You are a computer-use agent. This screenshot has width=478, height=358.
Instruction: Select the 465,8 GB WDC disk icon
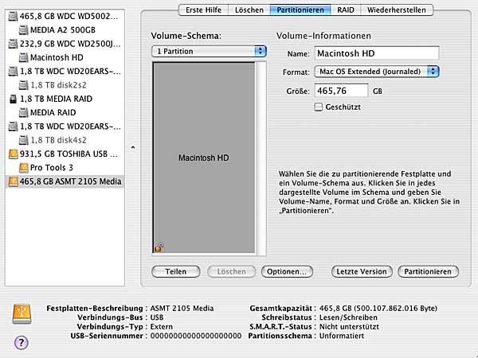tap(12, 17)
